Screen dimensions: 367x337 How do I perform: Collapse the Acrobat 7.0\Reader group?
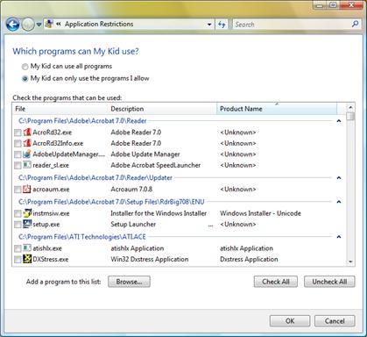pyautogui.click(x=339, y=121)
